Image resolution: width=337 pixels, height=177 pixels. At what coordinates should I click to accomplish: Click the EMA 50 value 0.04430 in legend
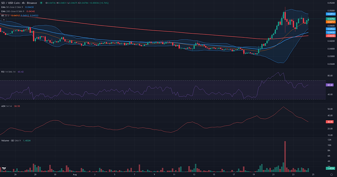coord(30,7)
